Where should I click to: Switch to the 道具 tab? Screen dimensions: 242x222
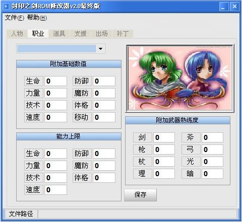click(x=59, y=34)
